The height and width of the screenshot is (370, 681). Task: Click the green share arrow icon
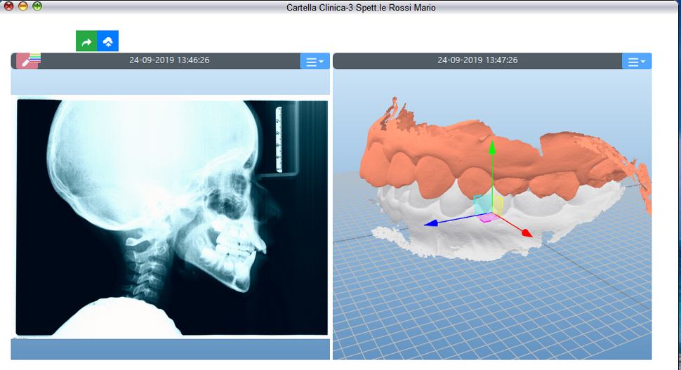86,41
